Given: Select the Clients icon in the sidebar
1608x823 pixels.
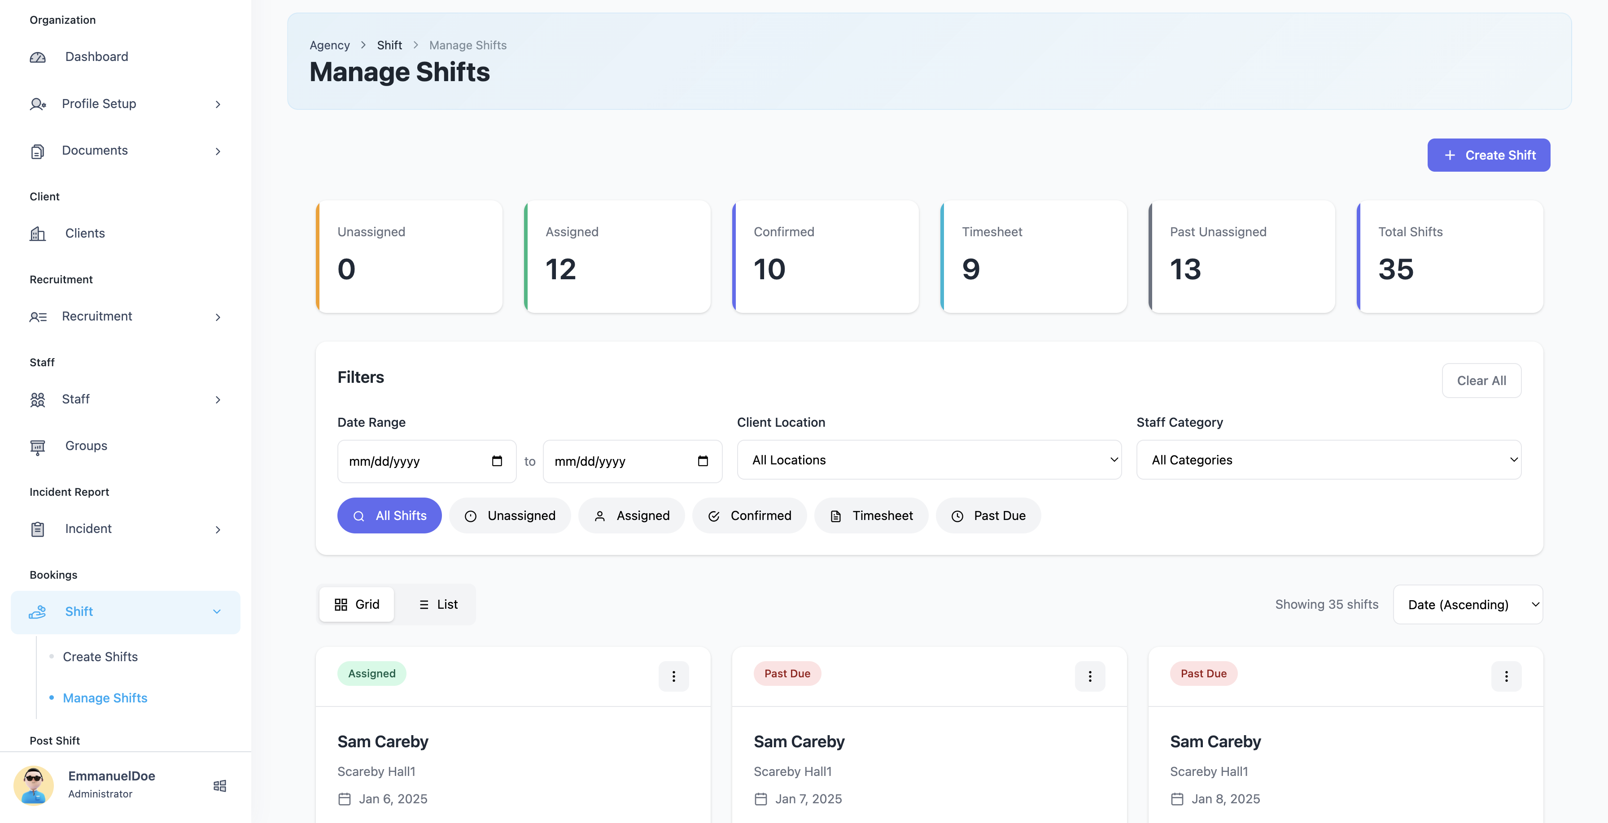Looking at the screenshot, I should click(38, 234).
